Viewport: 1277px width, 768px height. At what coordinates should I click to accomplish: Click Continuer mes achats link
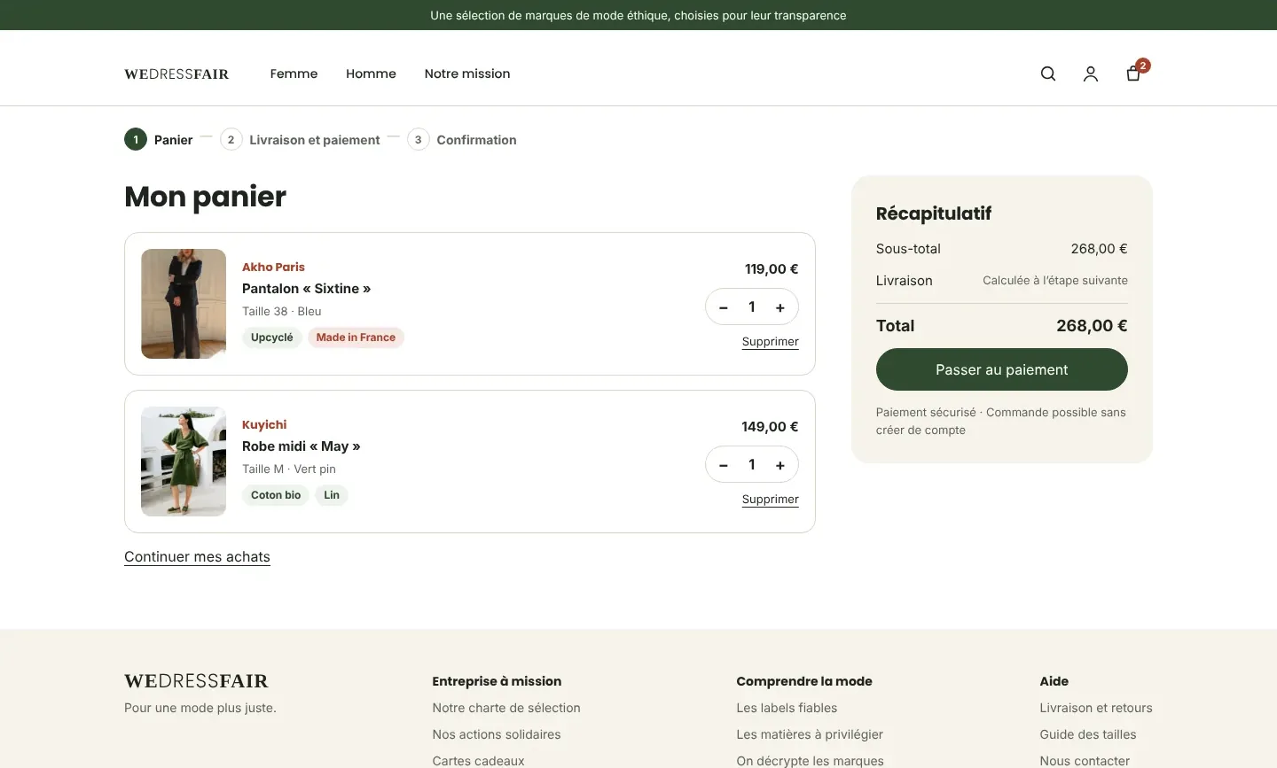(x=197, y=557)
